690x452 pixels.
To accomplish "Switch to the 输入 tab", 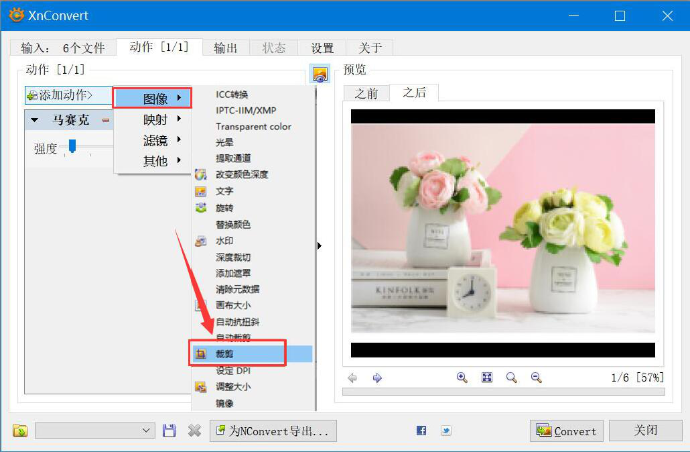I will point(63,48).
